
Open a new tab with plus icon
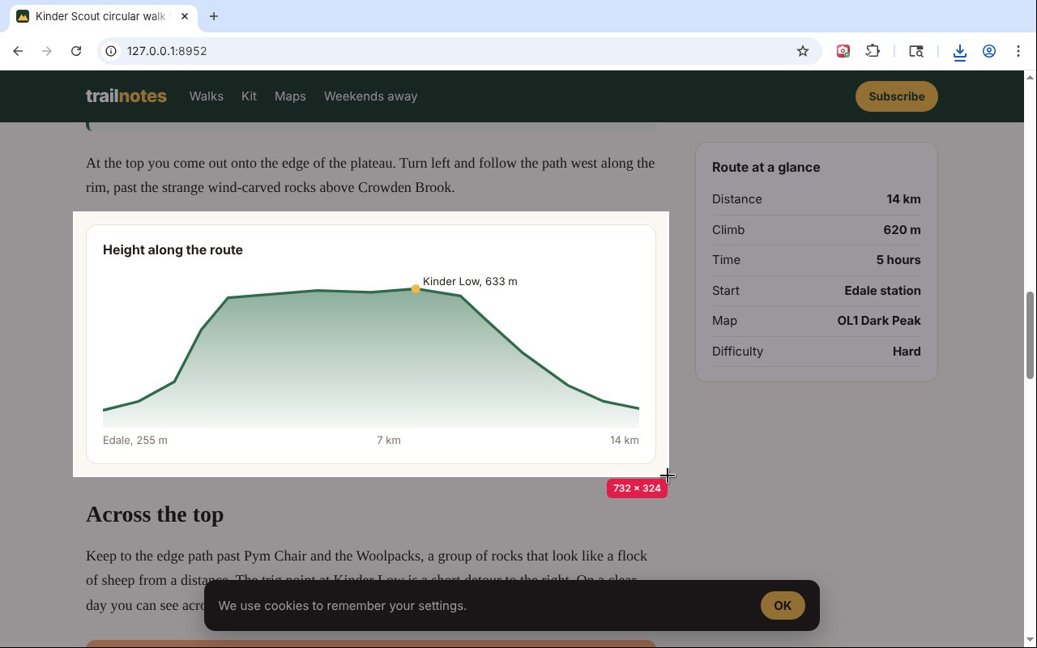pyautogui.click(x=214, y=16)
